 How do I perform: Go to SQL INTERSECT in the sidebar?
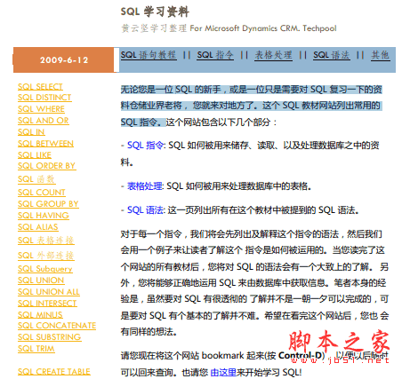(x=47, y=304)
